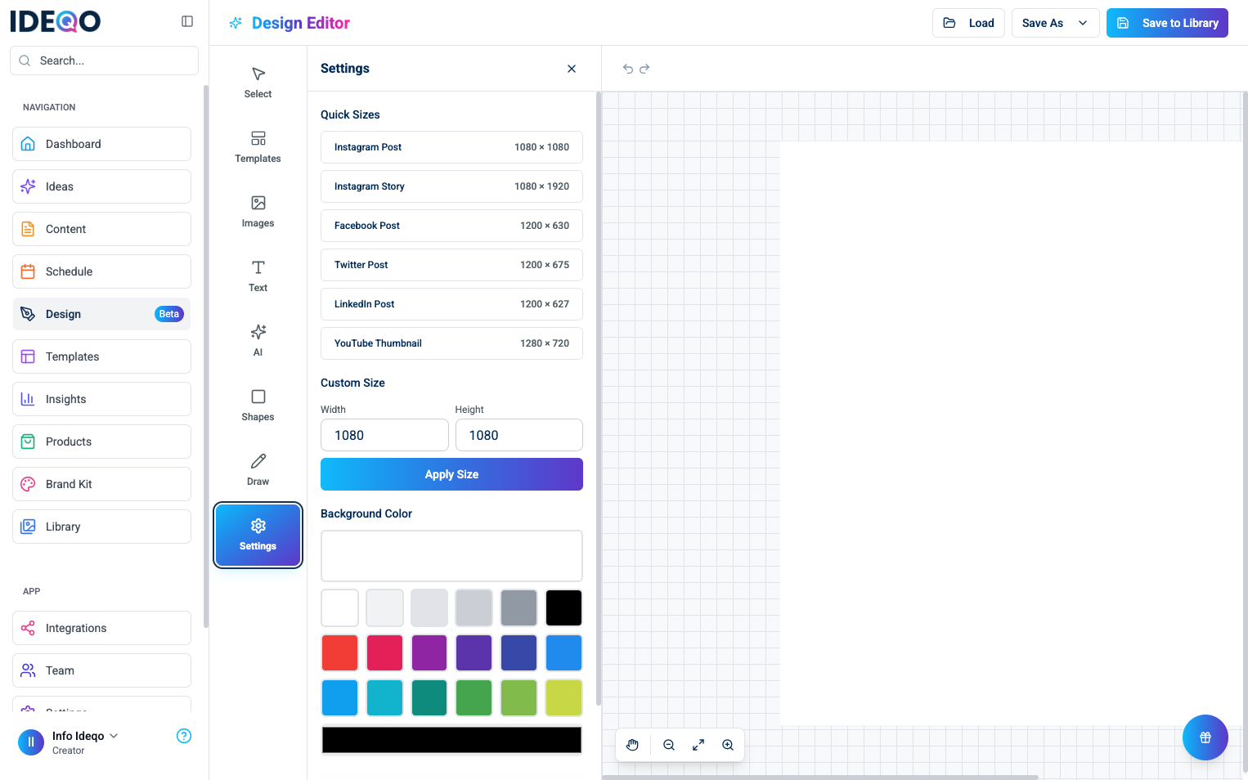Choose the AI sparkle tool

click(258, 340)
